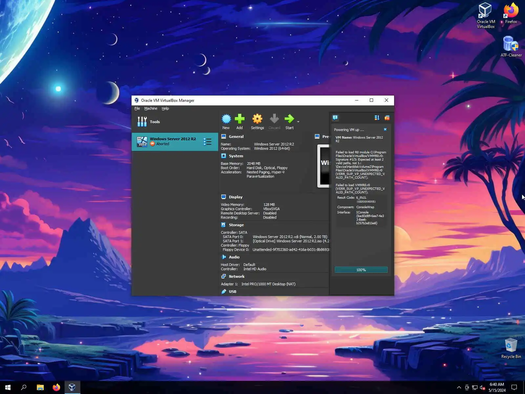The image size is (525, 394).
Task: Open File Explorer from the taskbar
Action: coord(40,387)
